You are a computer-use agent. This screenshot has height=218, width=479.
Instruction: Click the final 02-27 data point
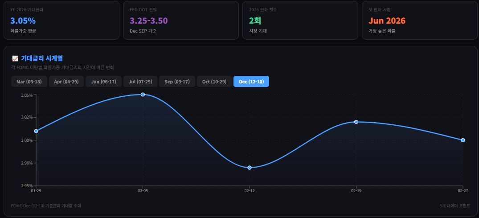coord(463,140)
